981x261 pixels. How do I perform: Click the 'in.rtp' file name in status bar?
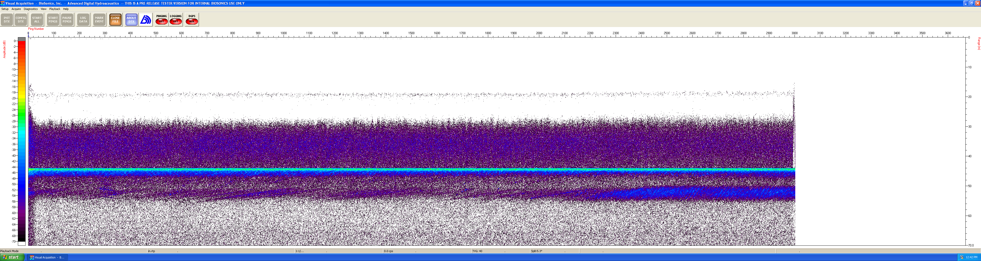tap(151, 251)
